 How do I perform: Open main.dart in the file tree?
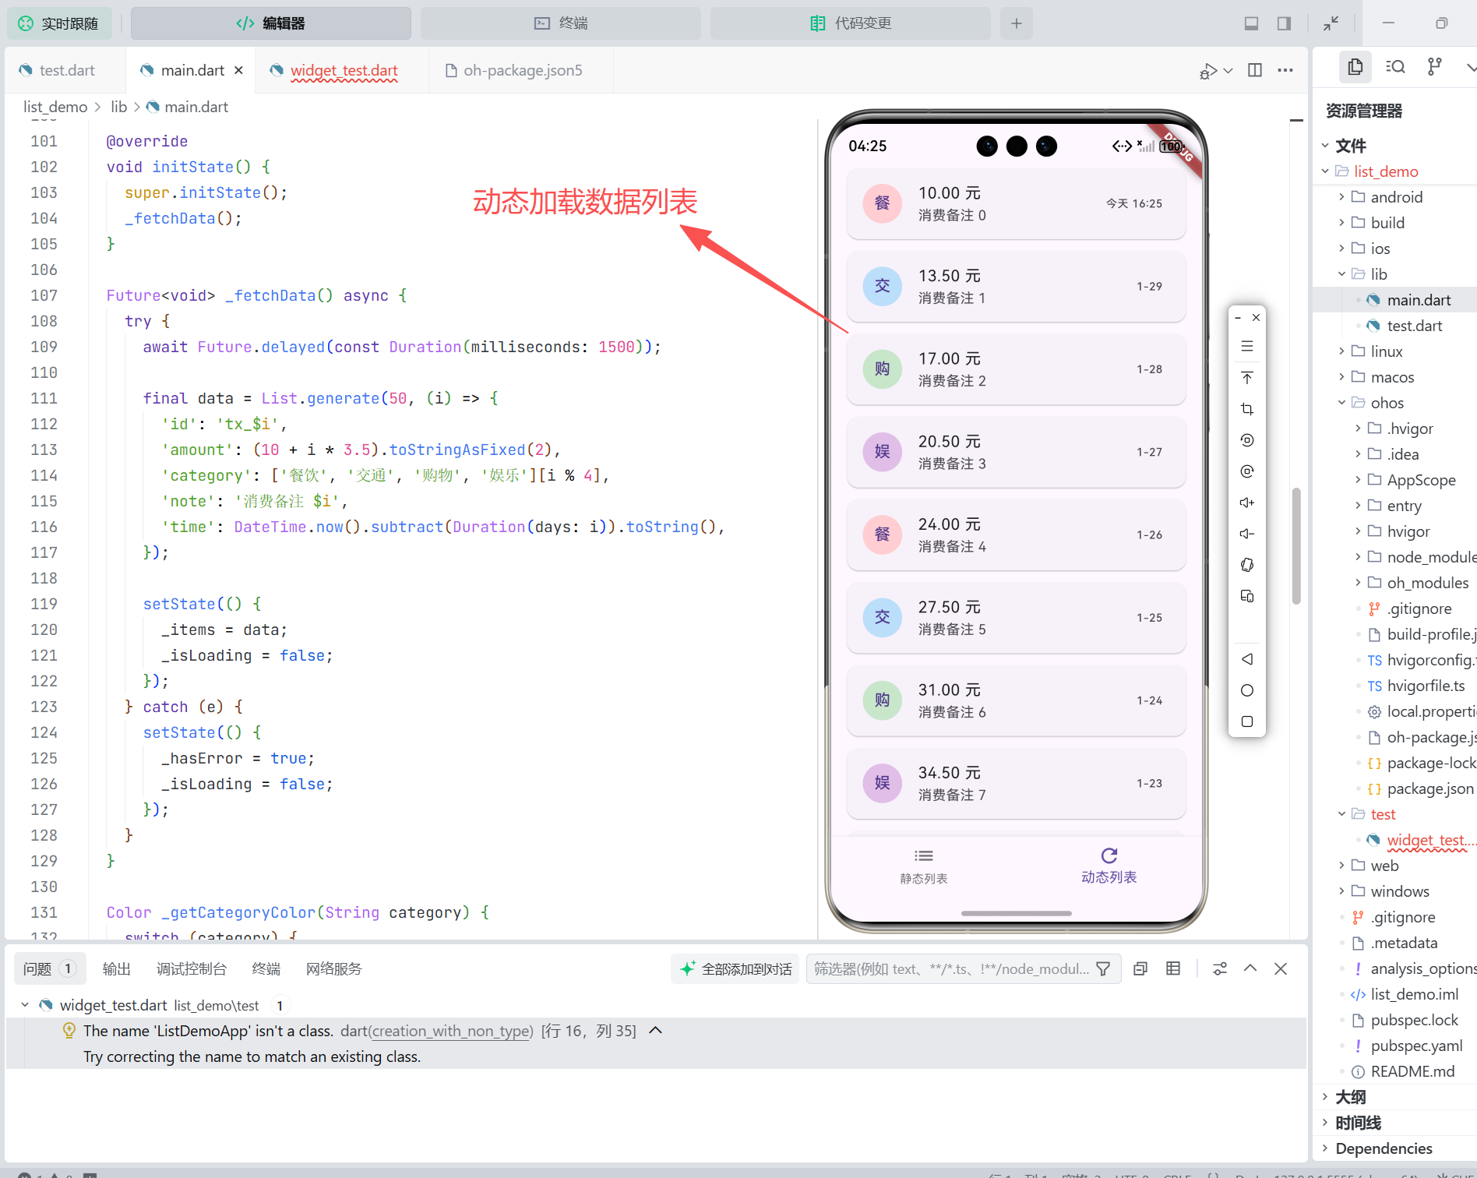pos(1418,300)
